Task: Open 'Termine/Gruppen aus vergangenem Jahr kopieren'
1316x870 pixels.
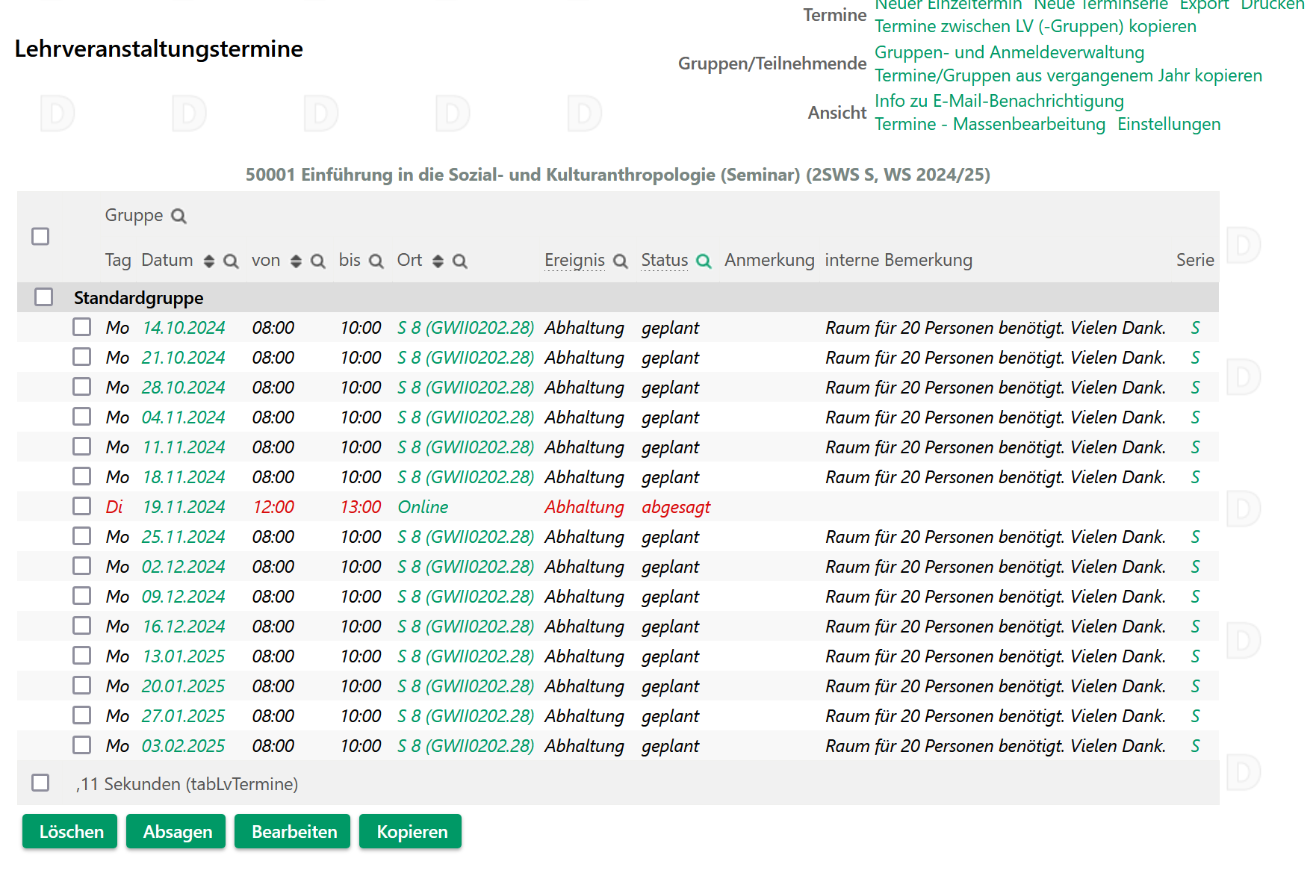Action: [x=1068, y=75]
